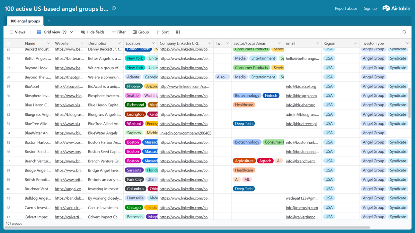Image resolution: width=415 pixels, height=233 pixels.
Task: Select the Bulldog Angel... name cell
Action: tap(38, 198)
